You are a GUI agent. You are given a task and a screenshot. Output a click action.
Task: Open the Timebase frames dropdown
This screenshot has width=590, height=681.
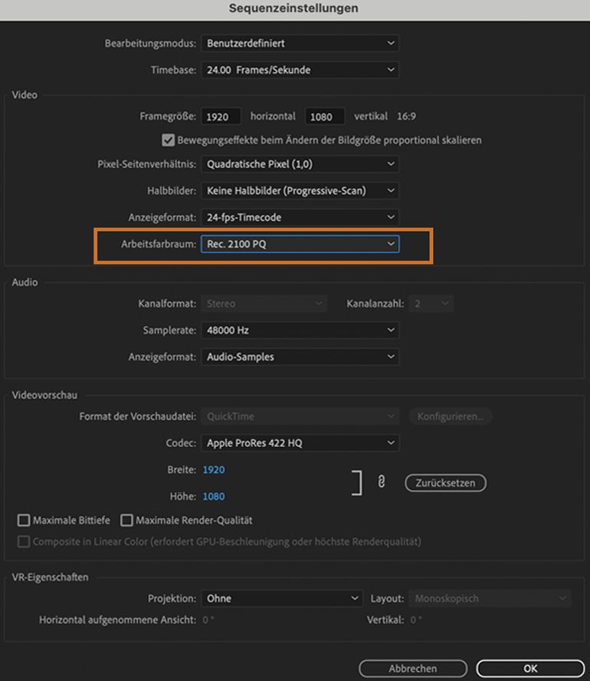[300, 70]
